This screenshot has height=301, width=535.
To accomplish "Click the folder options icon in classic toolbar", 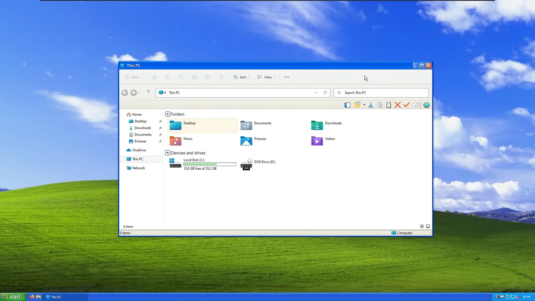I will 357,105.
